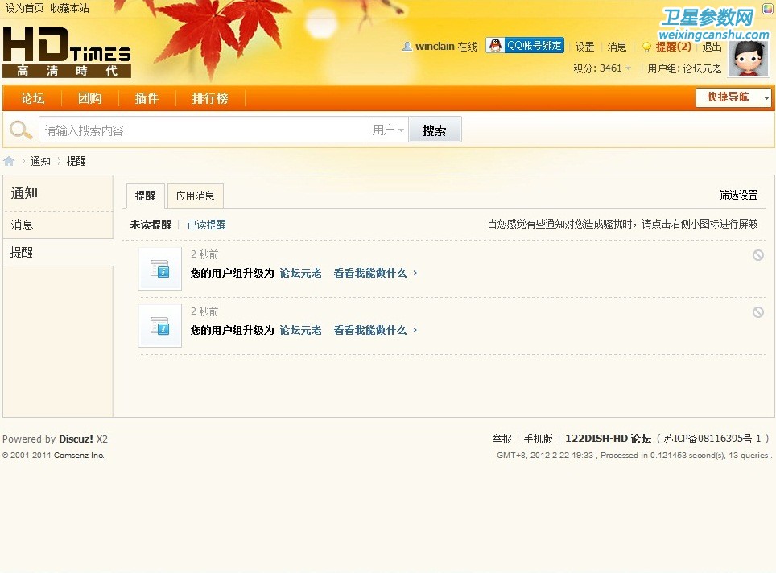Click the HD Times 高清時代 logo
Viewport: 776px width, 573px height.
pos(67,53)
